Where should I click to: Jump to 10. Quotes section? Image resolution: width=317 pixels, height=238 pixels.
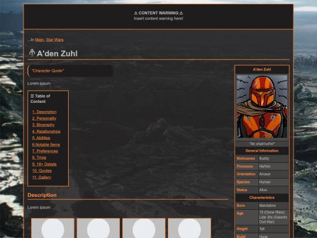click(x=42, y=171)
